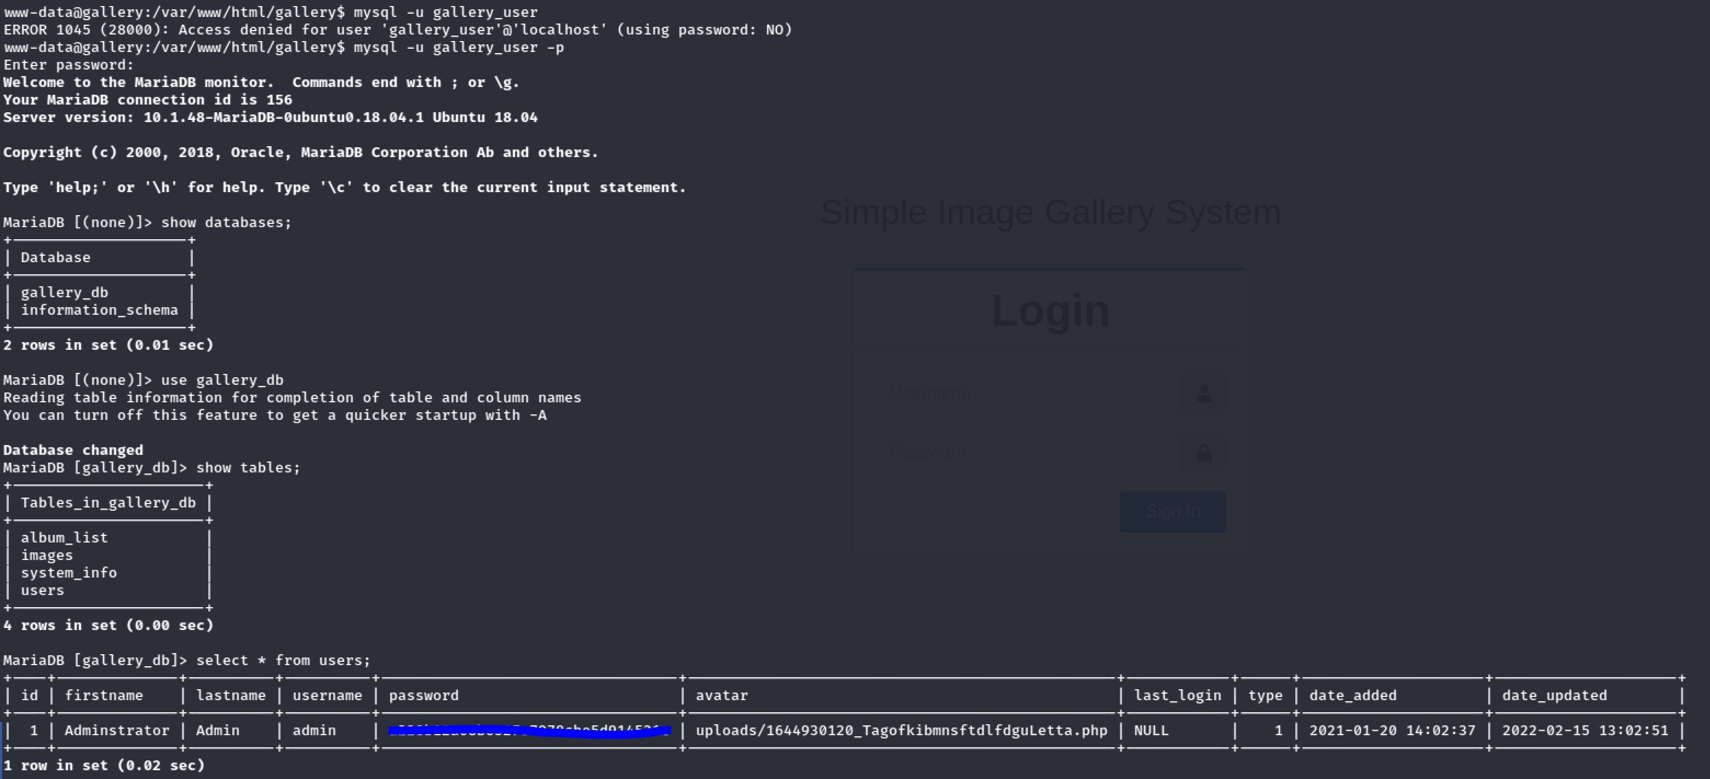Click the ERROR 1045 access denied line
This screenshot has height=779, width=1710.
397,30
